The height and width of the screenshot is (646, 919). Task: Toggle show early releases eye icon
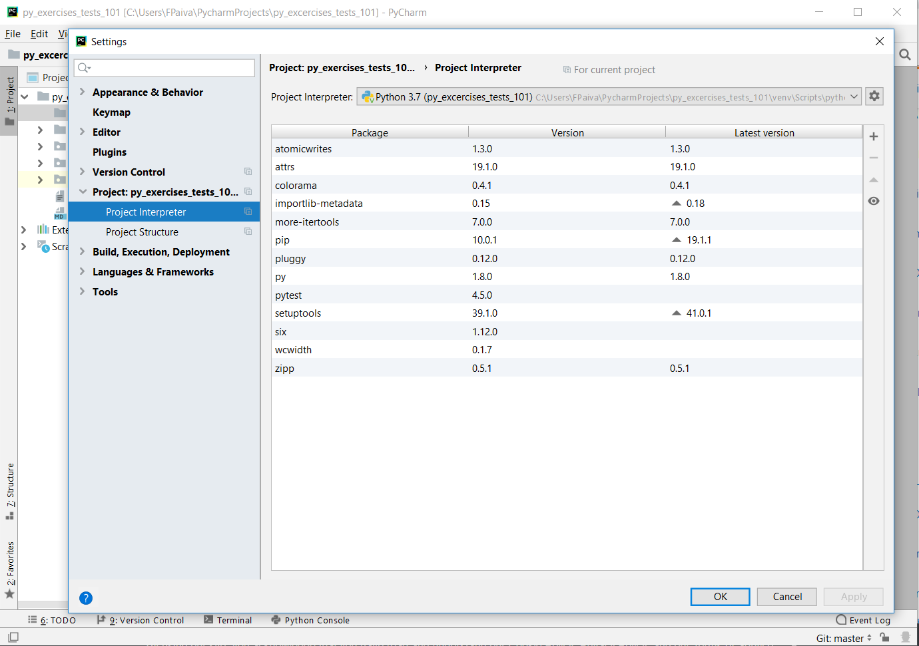click(874, 201)
